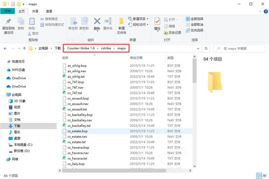The image size is (269, 179).
Task: Open recent locations dropdown arrow
Action: 19,48
